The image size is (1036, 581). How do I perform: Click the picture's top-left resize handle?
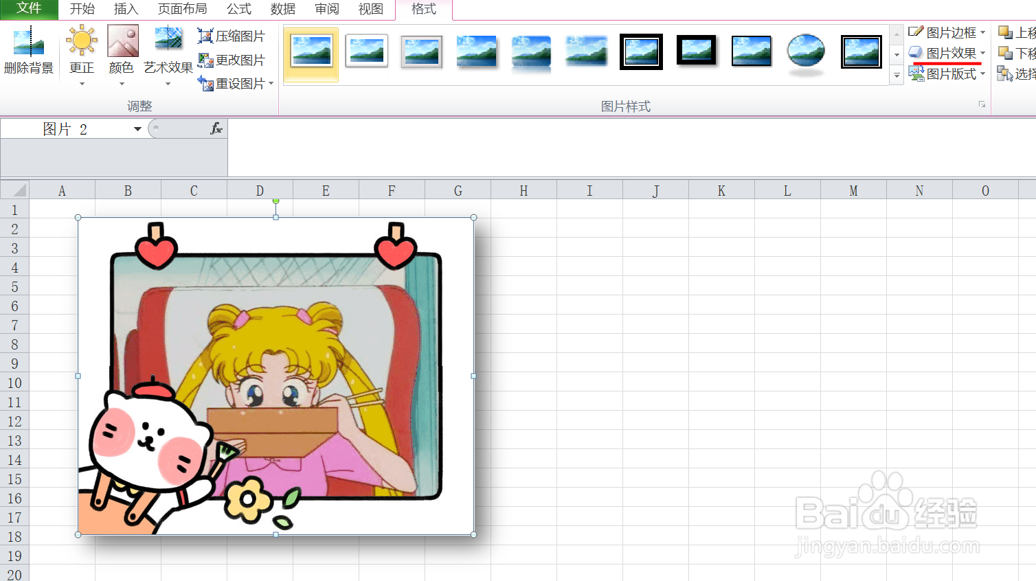pos(78,218)
